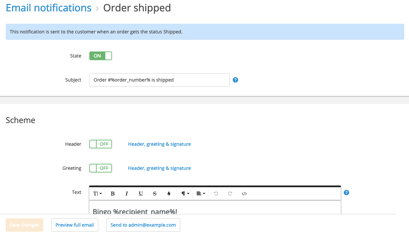409x235 pixels.
Task: Apply underline formatting in editor toolbar
Action: pos(141,194)
